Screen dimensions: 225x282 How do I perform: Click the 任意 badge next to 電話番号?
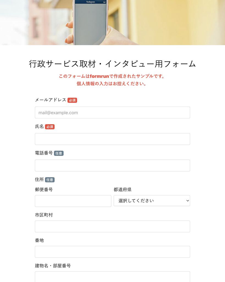click(59, 153)
